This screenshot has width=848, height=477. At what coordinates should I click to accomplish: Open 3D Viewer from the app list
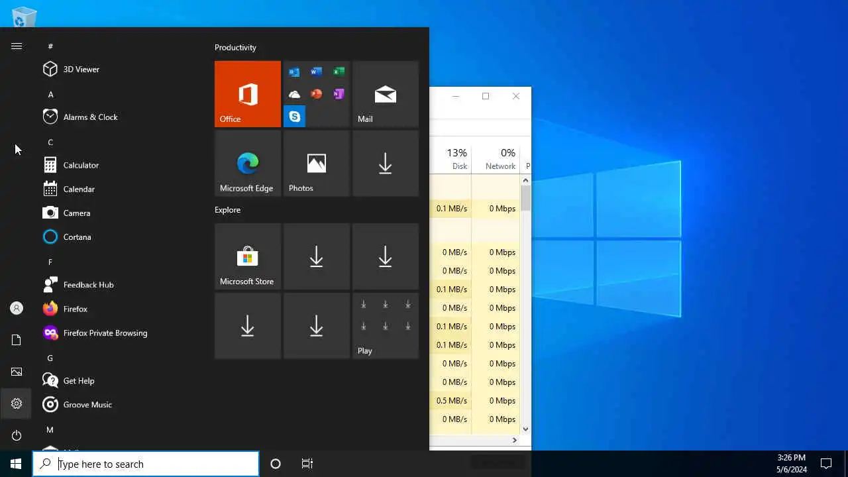coord(119,69)
